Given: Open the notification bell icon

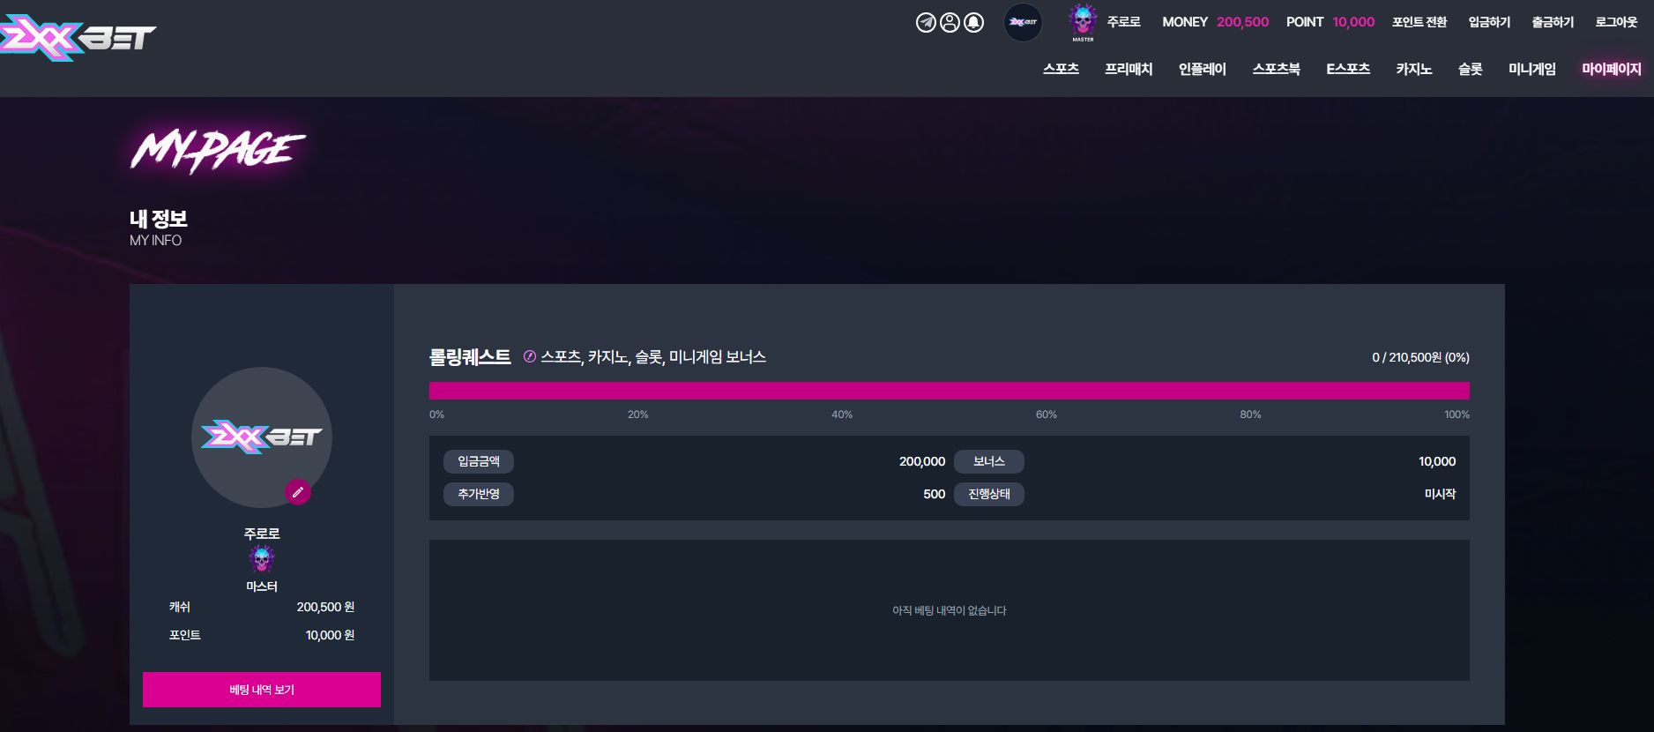Looking at the screenshot, I should (x=973, y=22).
